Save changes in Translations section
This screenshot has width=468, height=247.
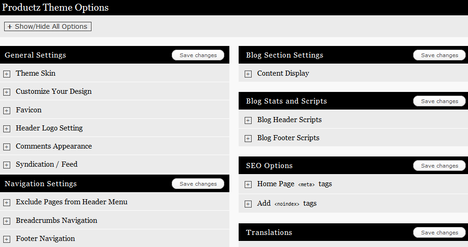click(x=439, y=233)
